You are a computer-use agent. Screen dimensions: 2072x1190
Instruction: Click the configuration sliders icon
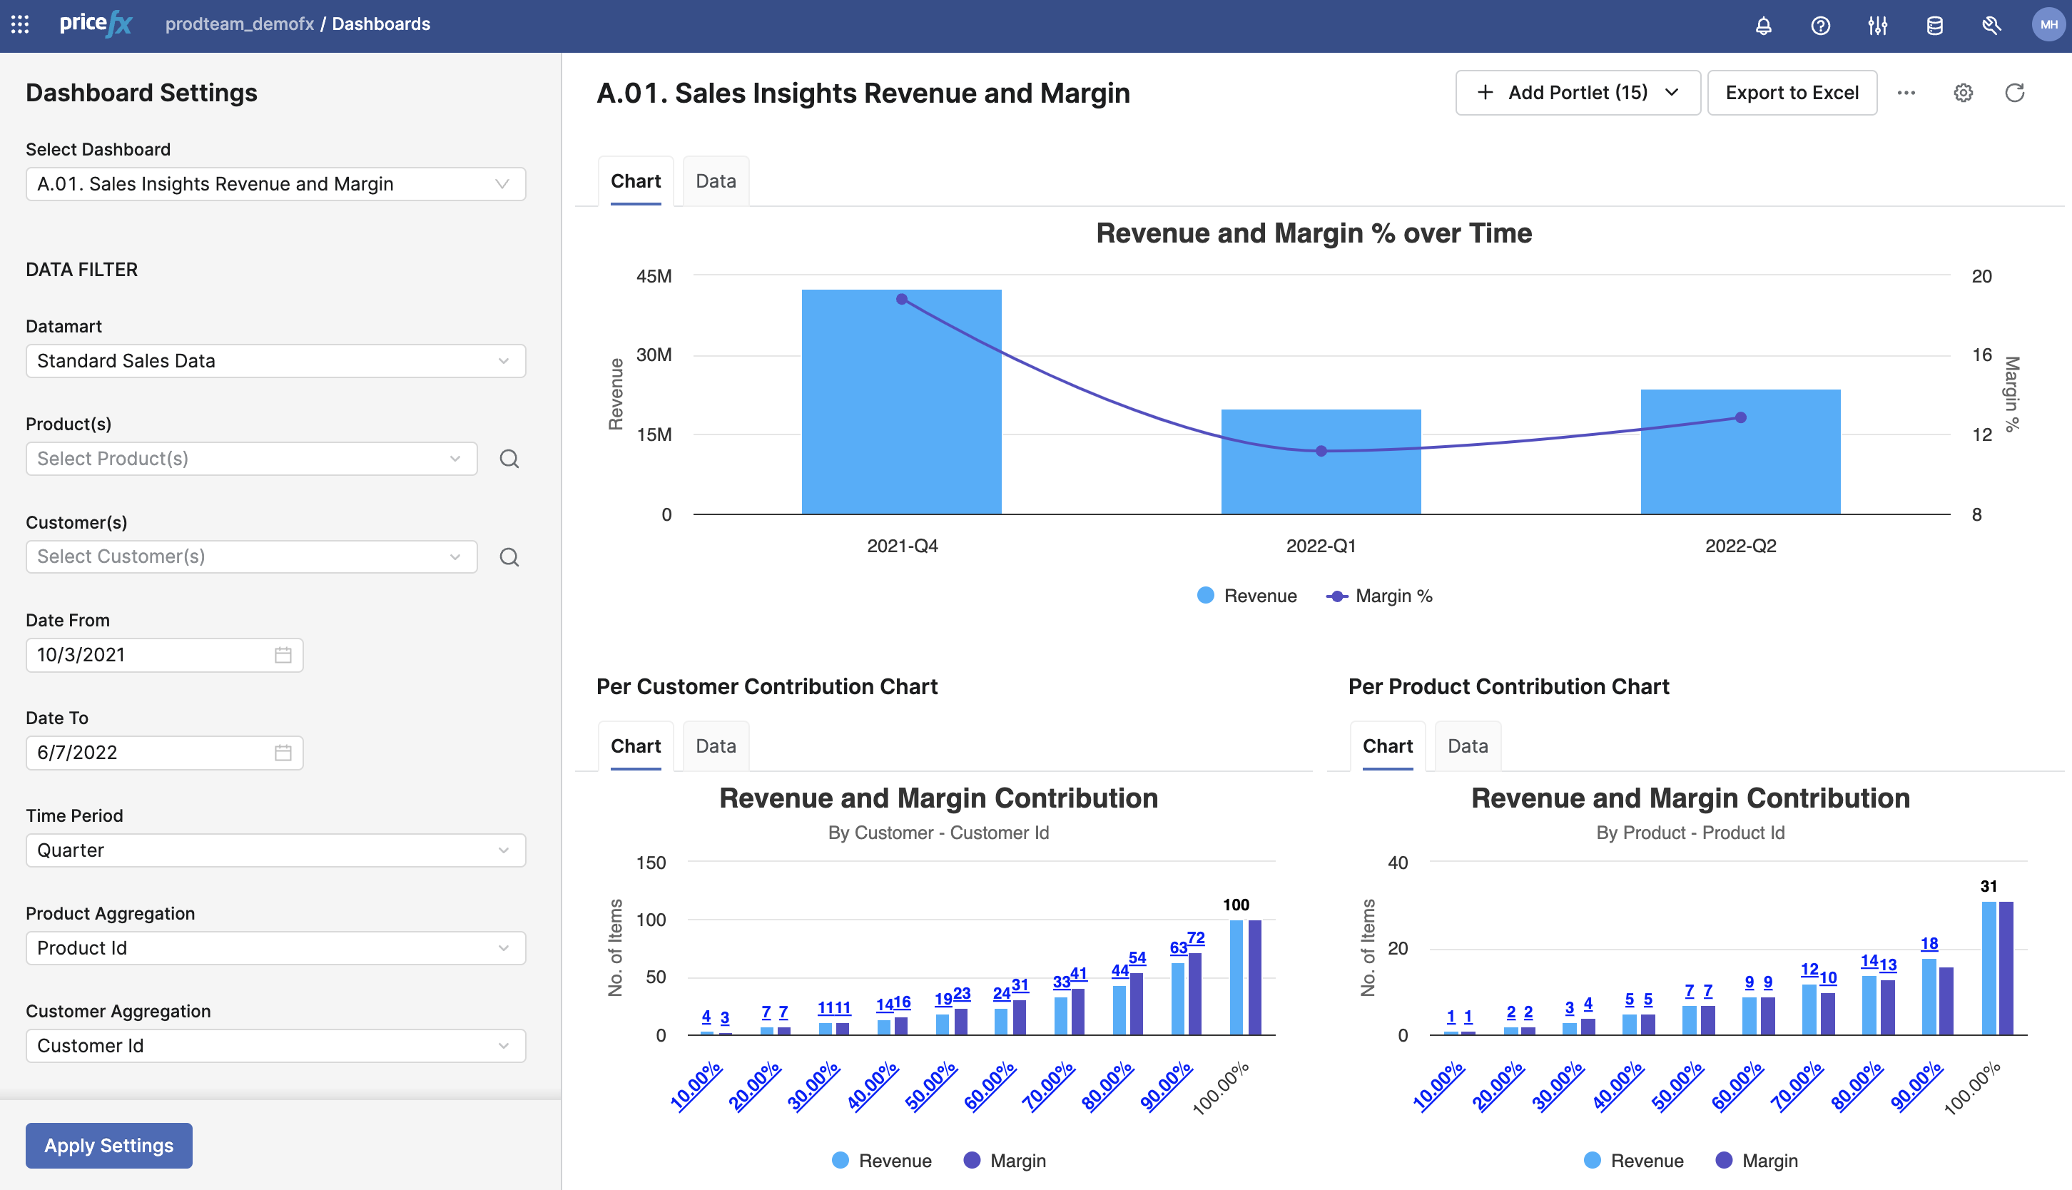[1877, 26]
